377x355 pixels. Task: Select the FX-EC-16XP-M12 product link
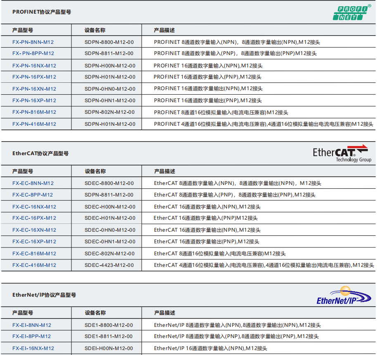tap(34, 242)
